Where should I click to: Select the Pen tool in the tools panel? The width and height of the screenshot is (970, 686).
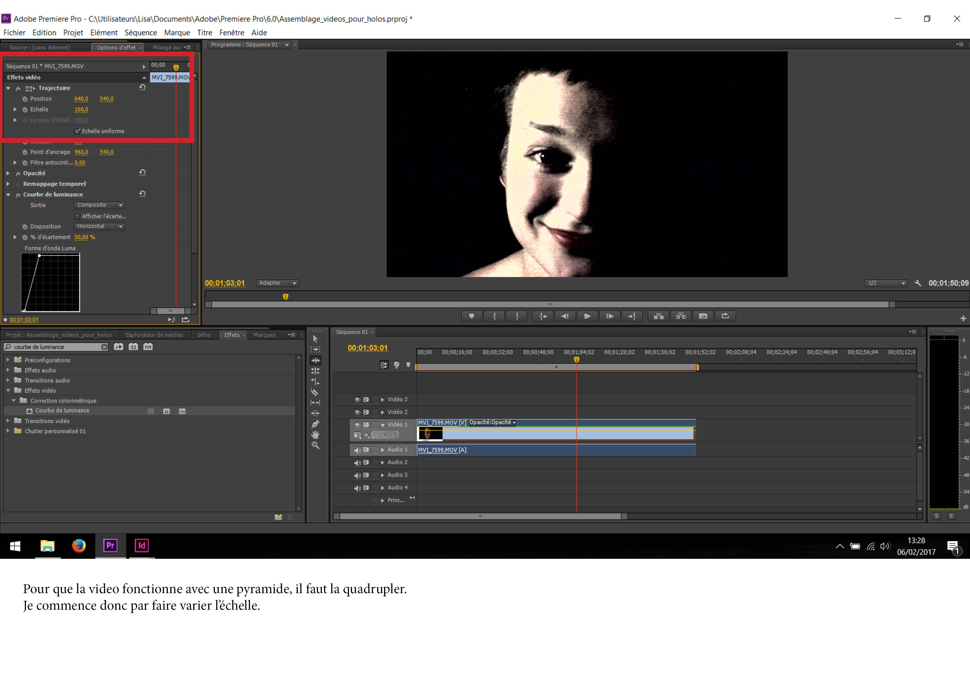(315, 424)
